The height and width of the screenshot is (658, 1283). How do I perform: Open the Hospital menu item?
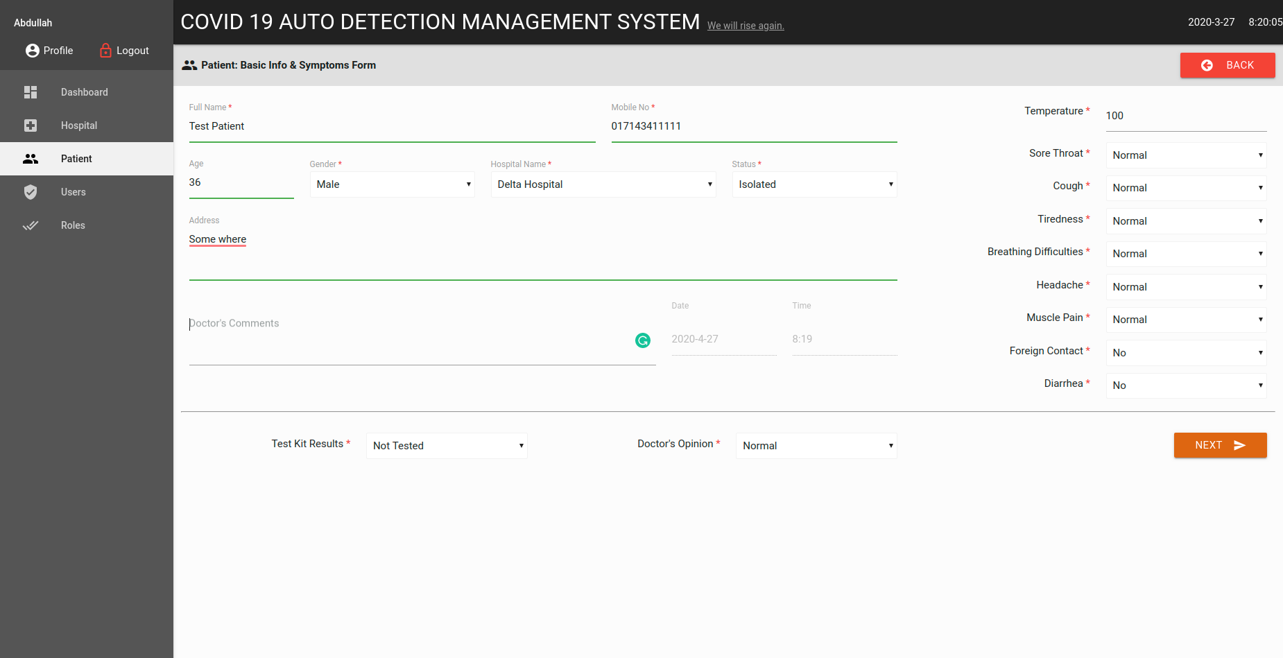(87, 125)
